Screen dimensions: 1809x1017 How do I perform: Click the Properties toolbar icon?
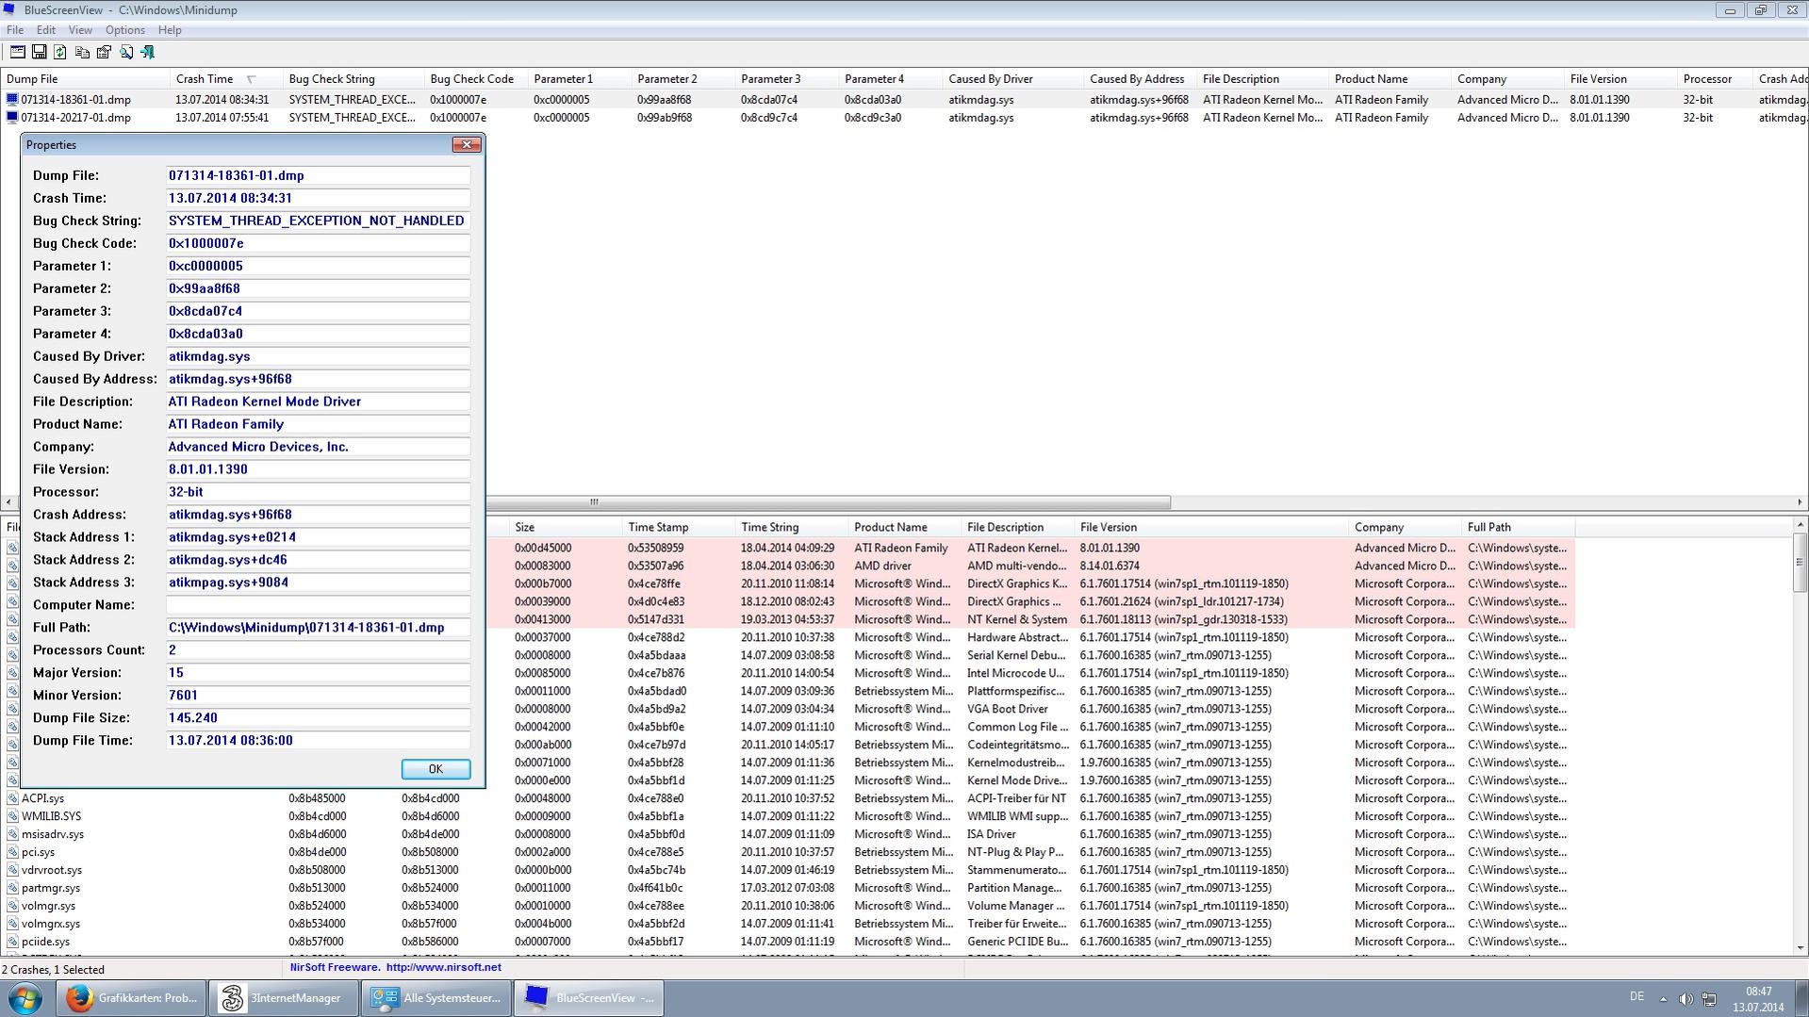pyautogui.click(x=104, y=52)
